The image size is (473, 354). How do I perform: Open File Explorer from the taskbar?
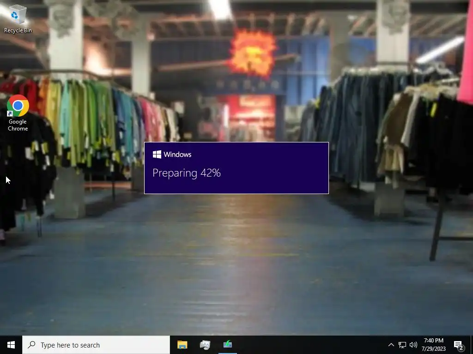182,345
